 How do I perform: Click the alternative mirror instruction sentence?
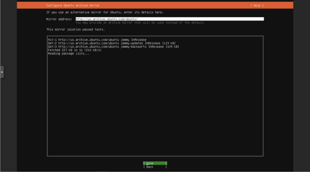(105, 12)
